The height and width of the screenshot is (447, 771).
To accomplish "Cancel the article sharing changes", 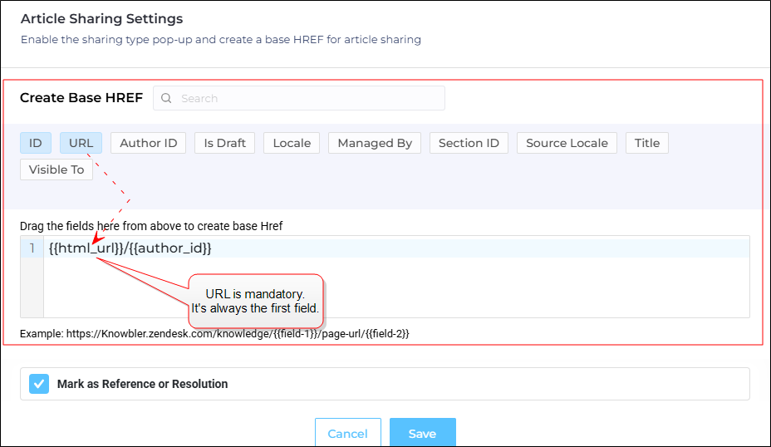I will click(348, 433).
